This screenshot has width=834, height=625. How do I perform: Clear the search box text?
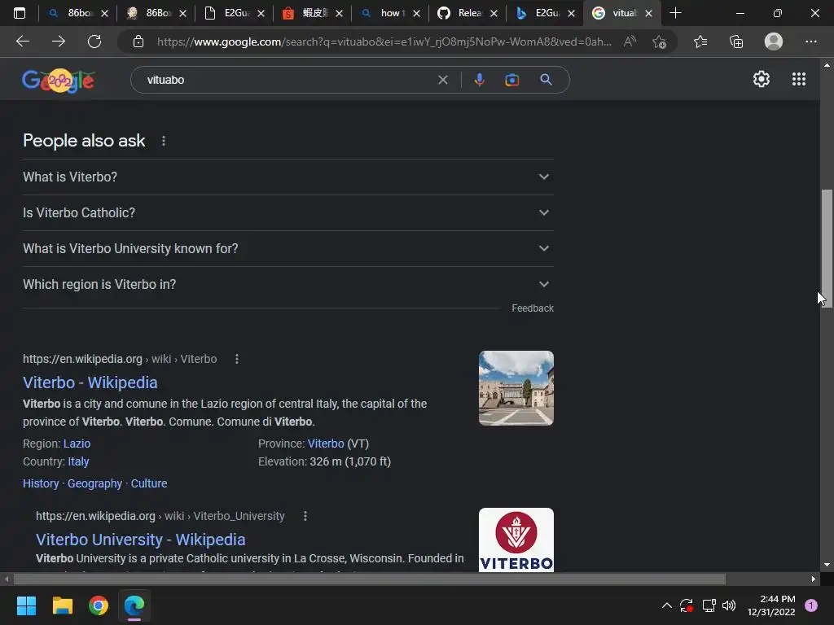click(x=442, y=80)
